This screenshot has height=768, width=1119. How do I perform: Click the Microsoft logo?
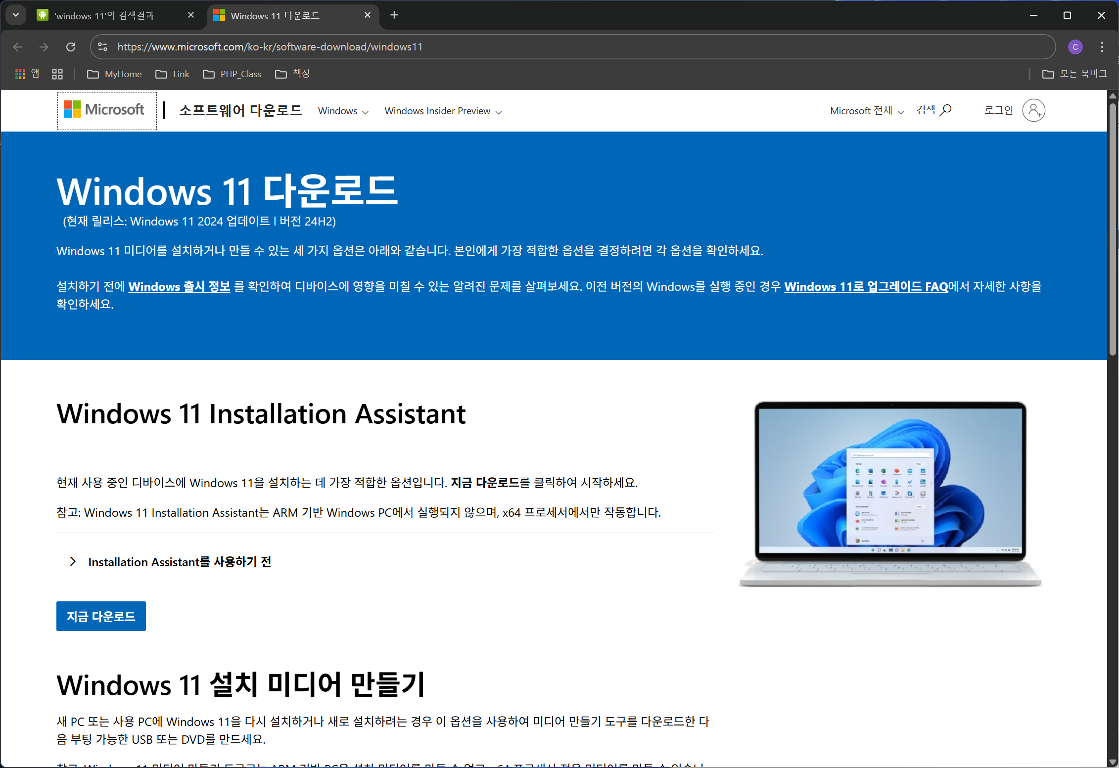tap(107, 111)
